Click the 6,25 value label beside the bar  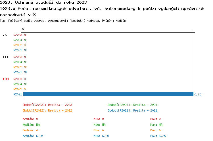[x=198, y=94]
